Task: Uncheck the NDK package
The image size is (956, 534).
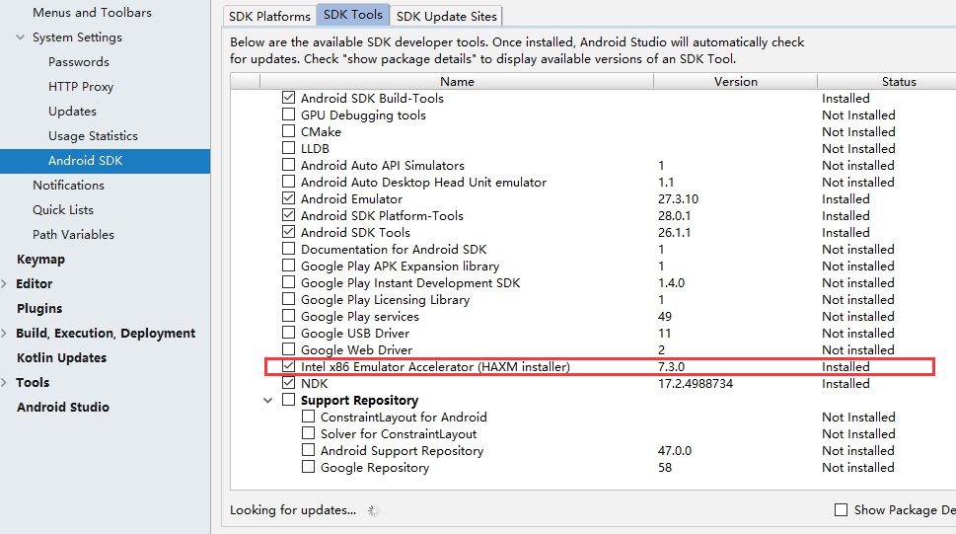Action: point(288,383)
